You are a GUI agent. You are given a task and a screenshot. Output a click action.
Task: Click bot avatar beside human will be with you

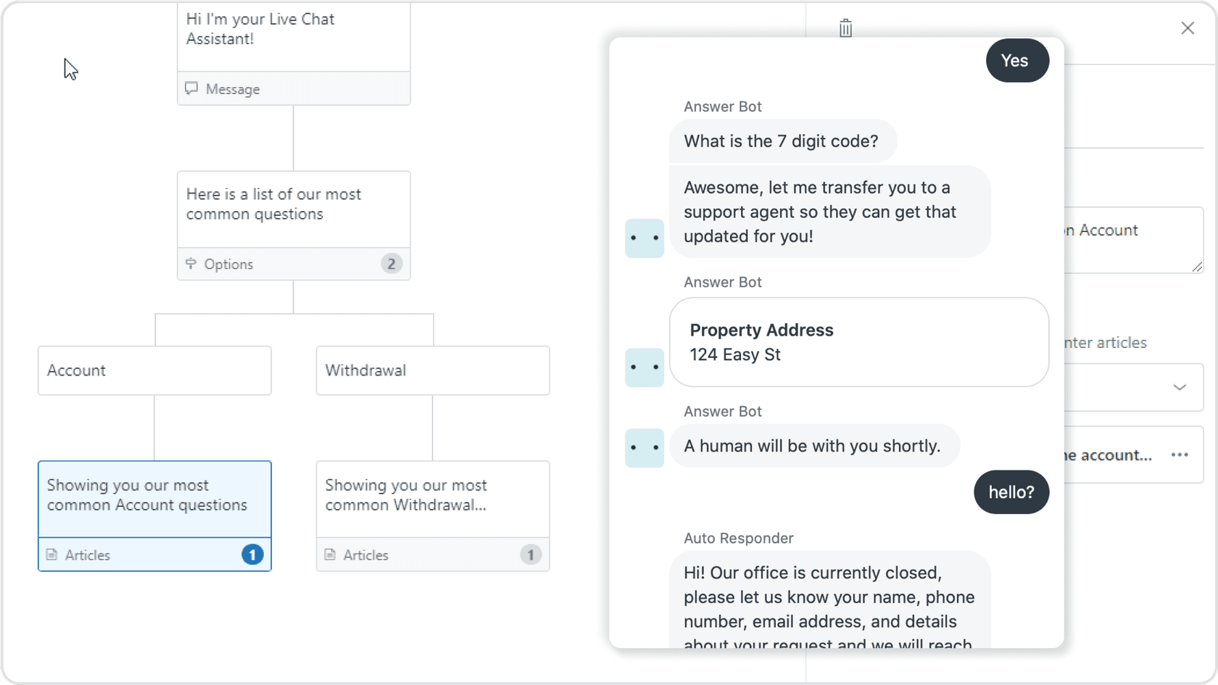click(x=645, y=447)
